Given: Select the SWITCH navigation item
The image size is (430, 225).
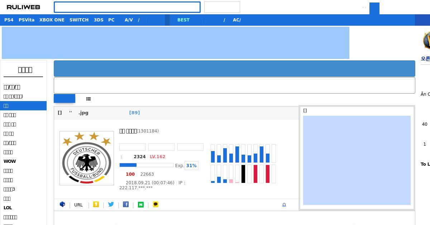Looking at the screenshot, I should point(79,20).
